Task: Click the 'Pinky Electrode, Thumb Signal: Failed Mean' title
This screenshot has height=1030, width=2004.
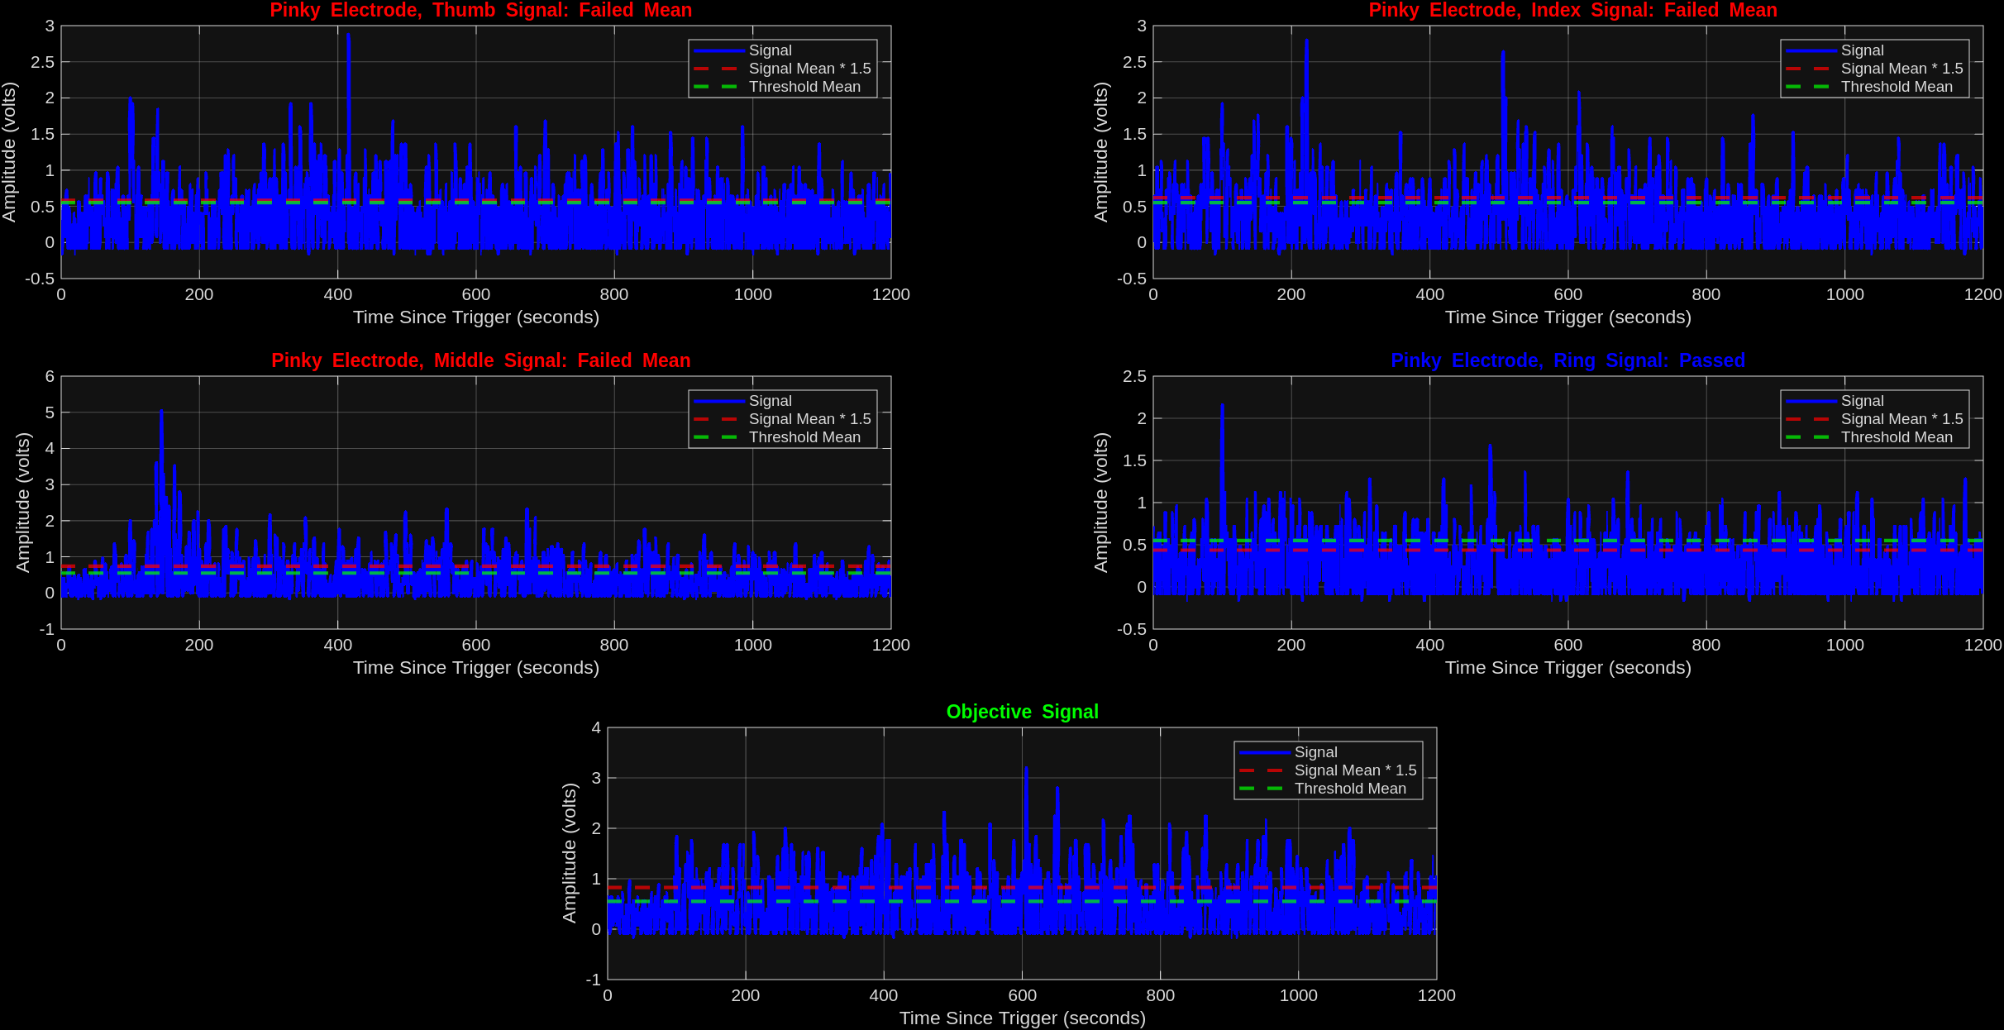Action: [x=480, y=11]
